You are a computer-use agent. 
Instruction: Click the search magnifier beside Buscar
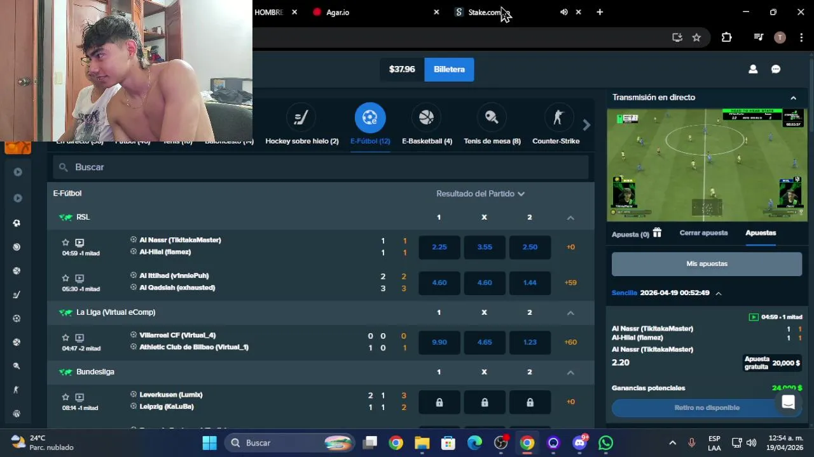coord(63,167)
